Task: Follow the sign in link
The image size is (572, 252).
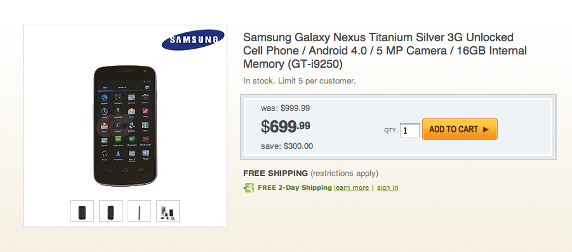Action: (387, 187)
